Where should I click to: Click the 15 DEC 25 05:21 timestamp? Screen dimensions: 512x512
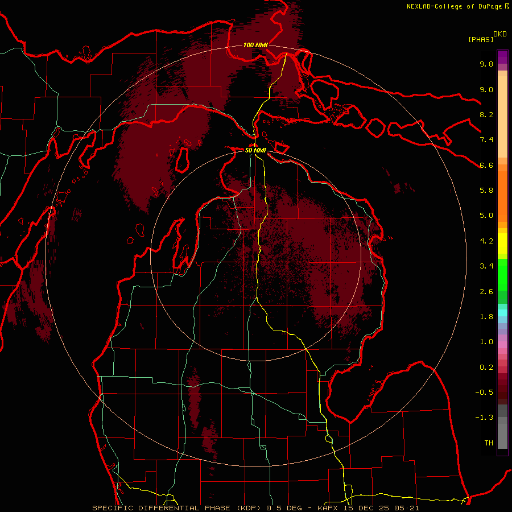click(381, 508)
